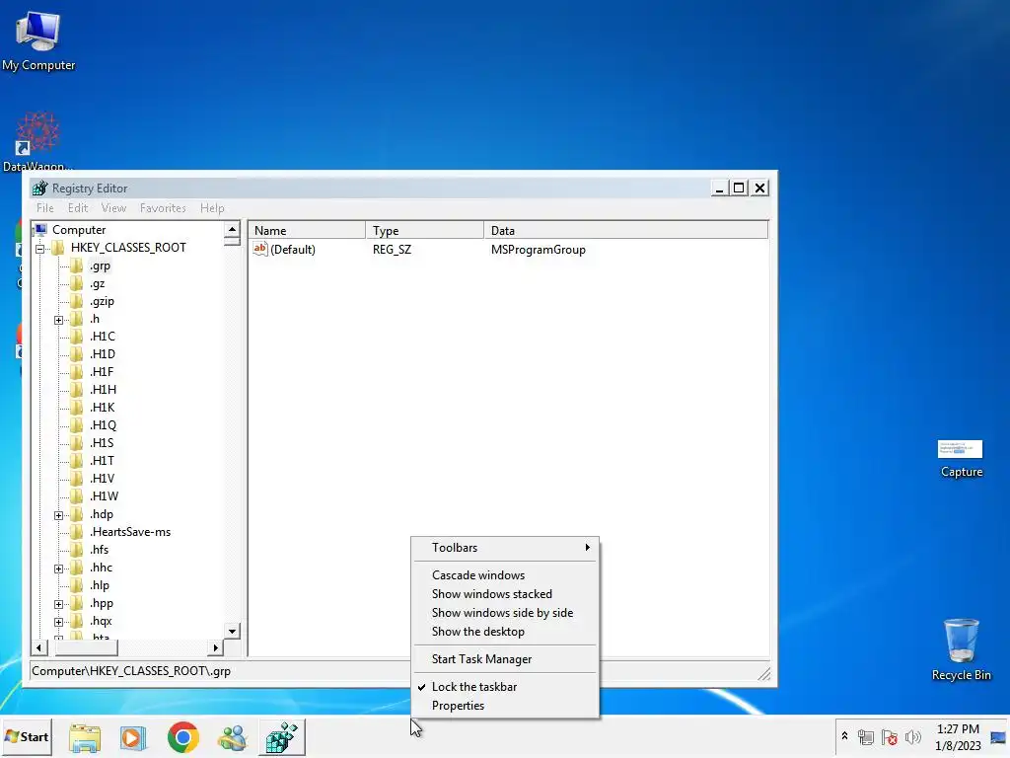Screen dimensions: 1010x758
Task: Open the DataWagon desktop shortcut
Action: [x=37, y=140]
